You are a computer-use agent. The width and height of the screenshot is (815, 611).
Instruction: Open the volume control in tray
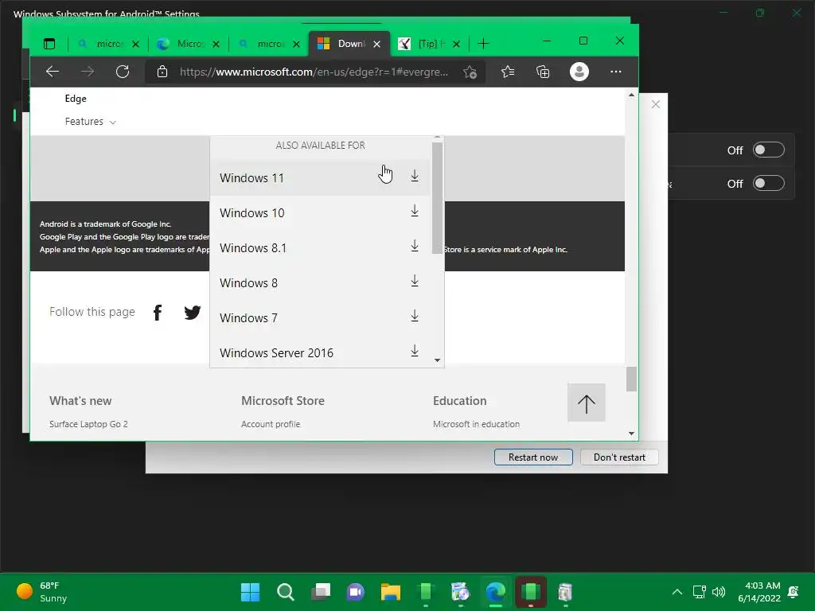pyautogui.click(x=719, y=592)
